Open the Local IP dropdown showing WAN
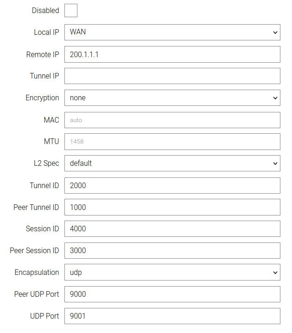This screenshot has width=292, height=333. 172,33
